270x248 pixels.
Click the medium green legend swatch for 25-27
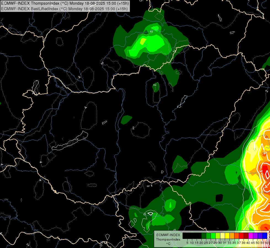208,236
